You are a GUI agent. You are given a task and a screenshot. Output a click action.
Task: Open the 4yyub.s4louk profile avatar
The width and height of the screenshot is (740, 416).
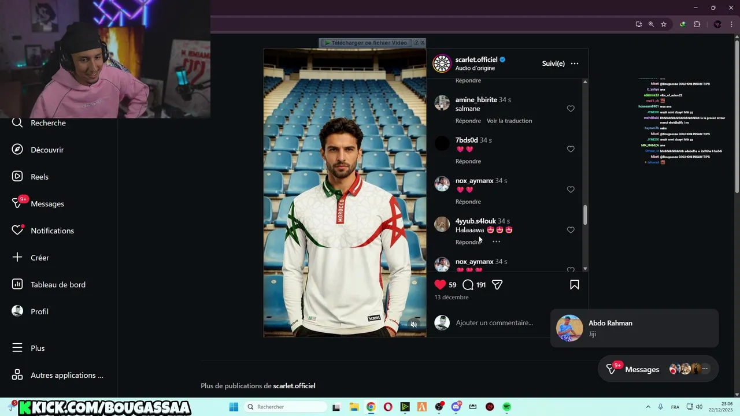pyautogui.click(x=442, y=224)
